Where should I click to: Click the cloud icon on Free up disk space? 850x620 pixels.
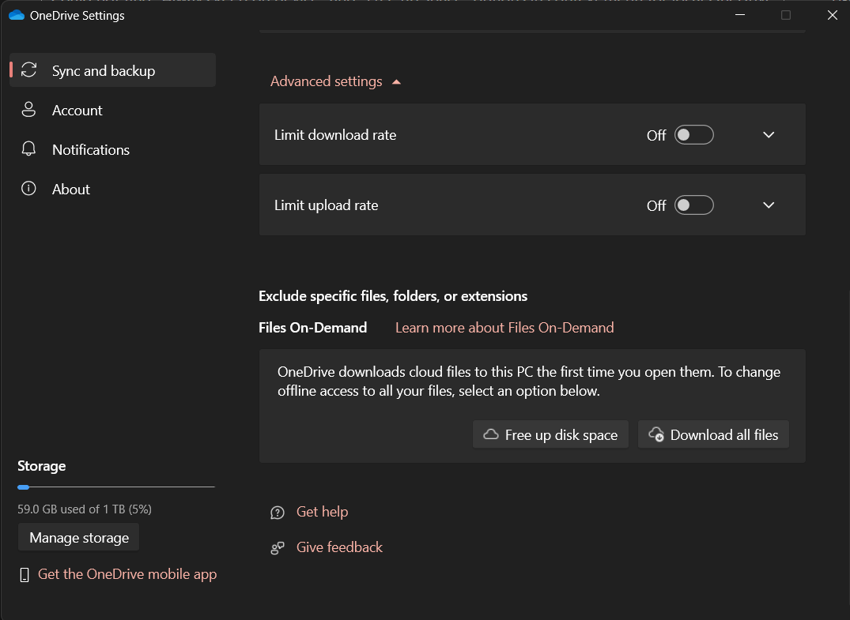click(x=490, y=434)
